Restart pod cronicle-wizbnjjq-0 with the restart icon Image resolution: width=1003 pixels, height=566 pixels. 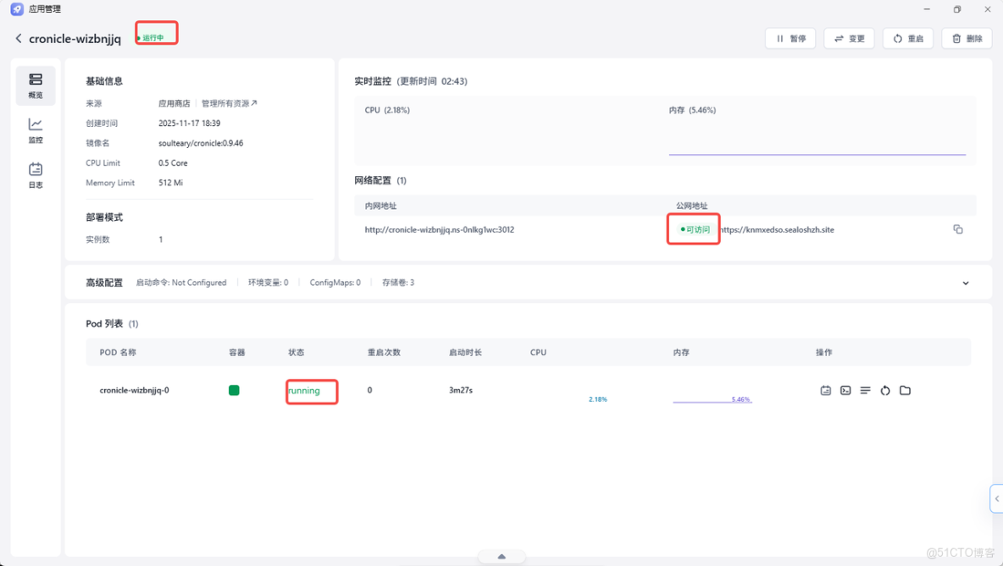point(885,390)
